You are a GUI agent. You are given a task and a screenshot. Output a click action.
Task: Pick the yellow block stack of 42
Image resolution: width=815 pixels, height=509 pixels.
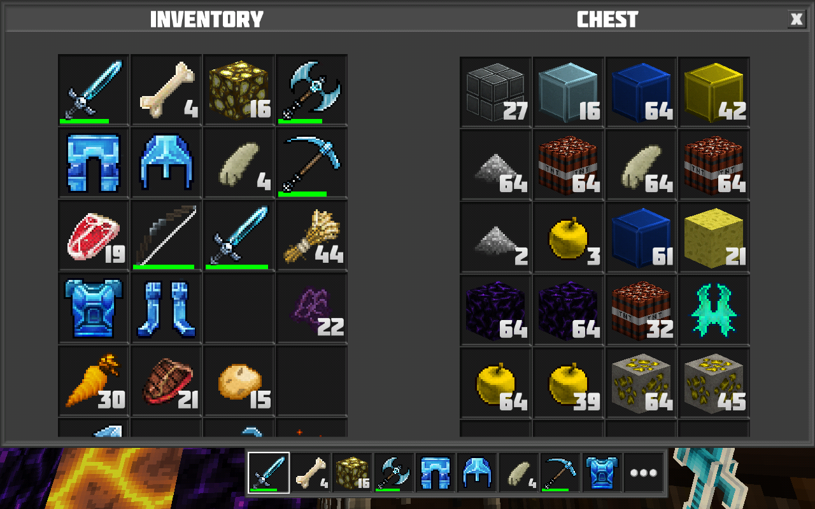pyautogui.click(x=714, y=92)
